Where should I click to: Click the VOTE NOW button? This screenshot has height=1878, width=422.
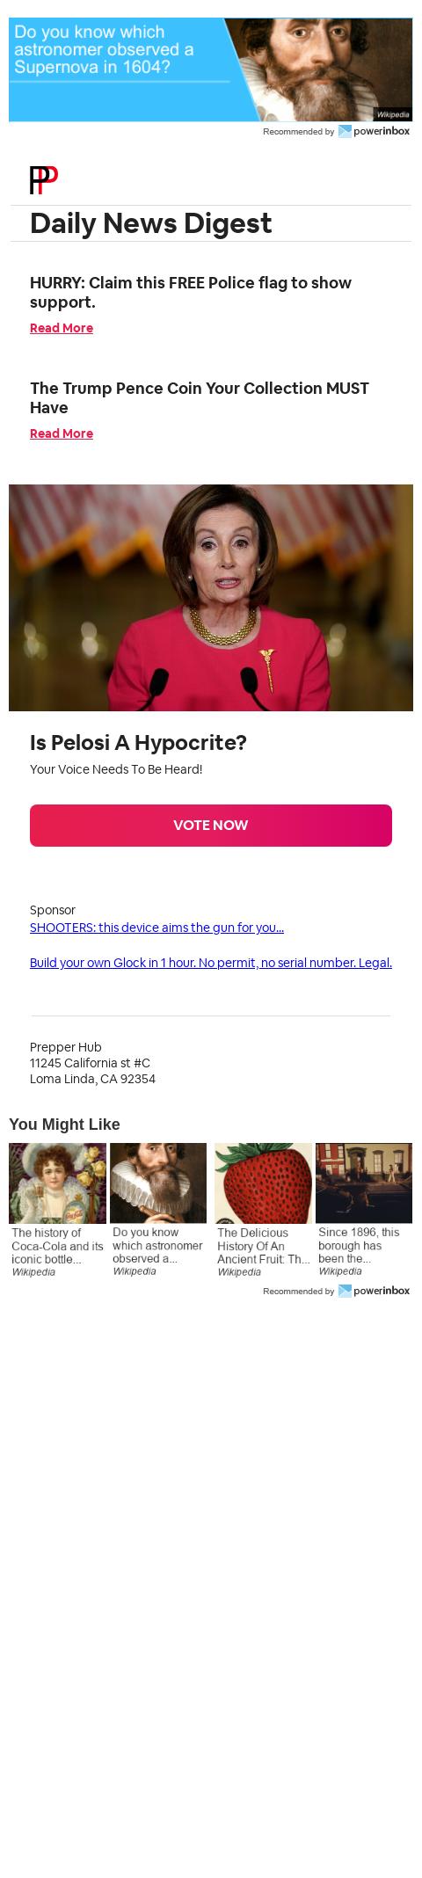211,826
